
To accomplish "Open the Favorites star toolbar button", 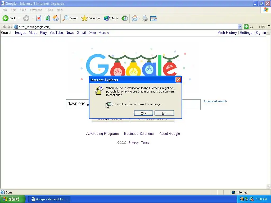I will (x=91, y=18).
